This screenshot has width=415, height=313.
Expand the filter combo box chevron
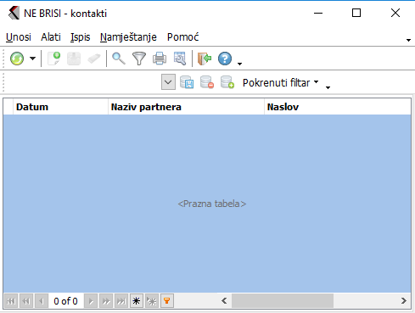[x=168, y=82]
